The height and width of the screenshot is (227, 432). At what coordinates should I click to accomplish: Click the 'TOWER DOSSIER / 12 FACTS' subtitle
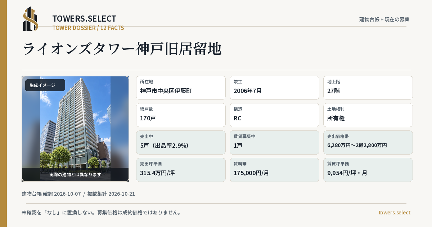tap(88, 28)
